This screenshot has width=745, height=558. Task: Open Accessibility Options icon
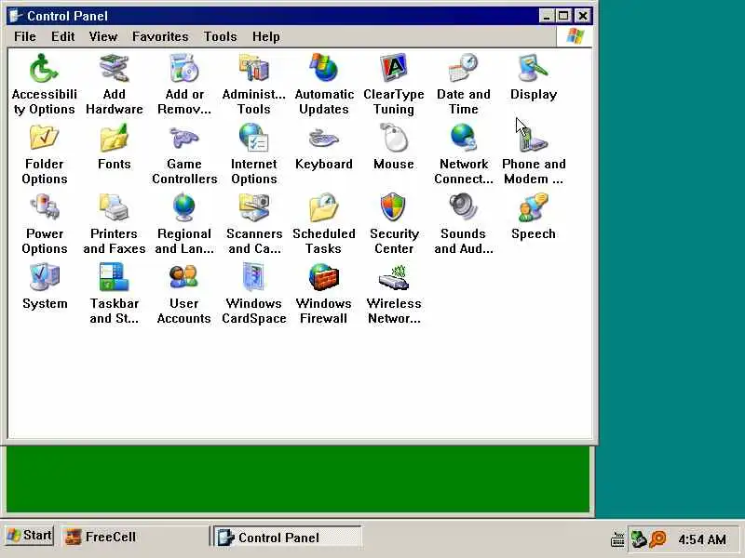(x=44, y=68)
